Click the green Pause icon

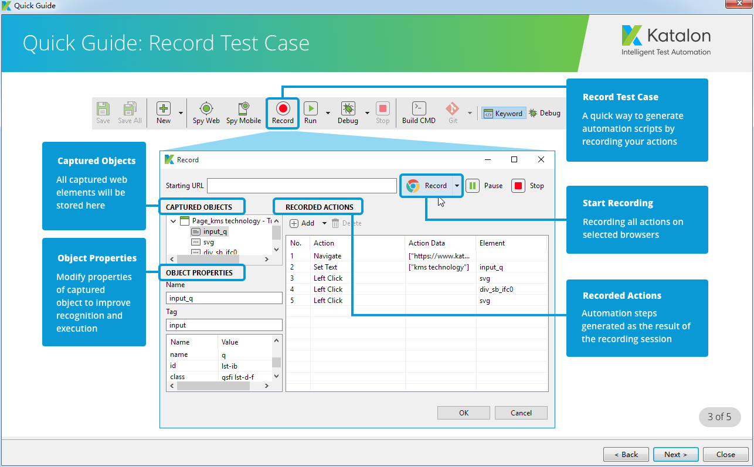coord(473,186)
